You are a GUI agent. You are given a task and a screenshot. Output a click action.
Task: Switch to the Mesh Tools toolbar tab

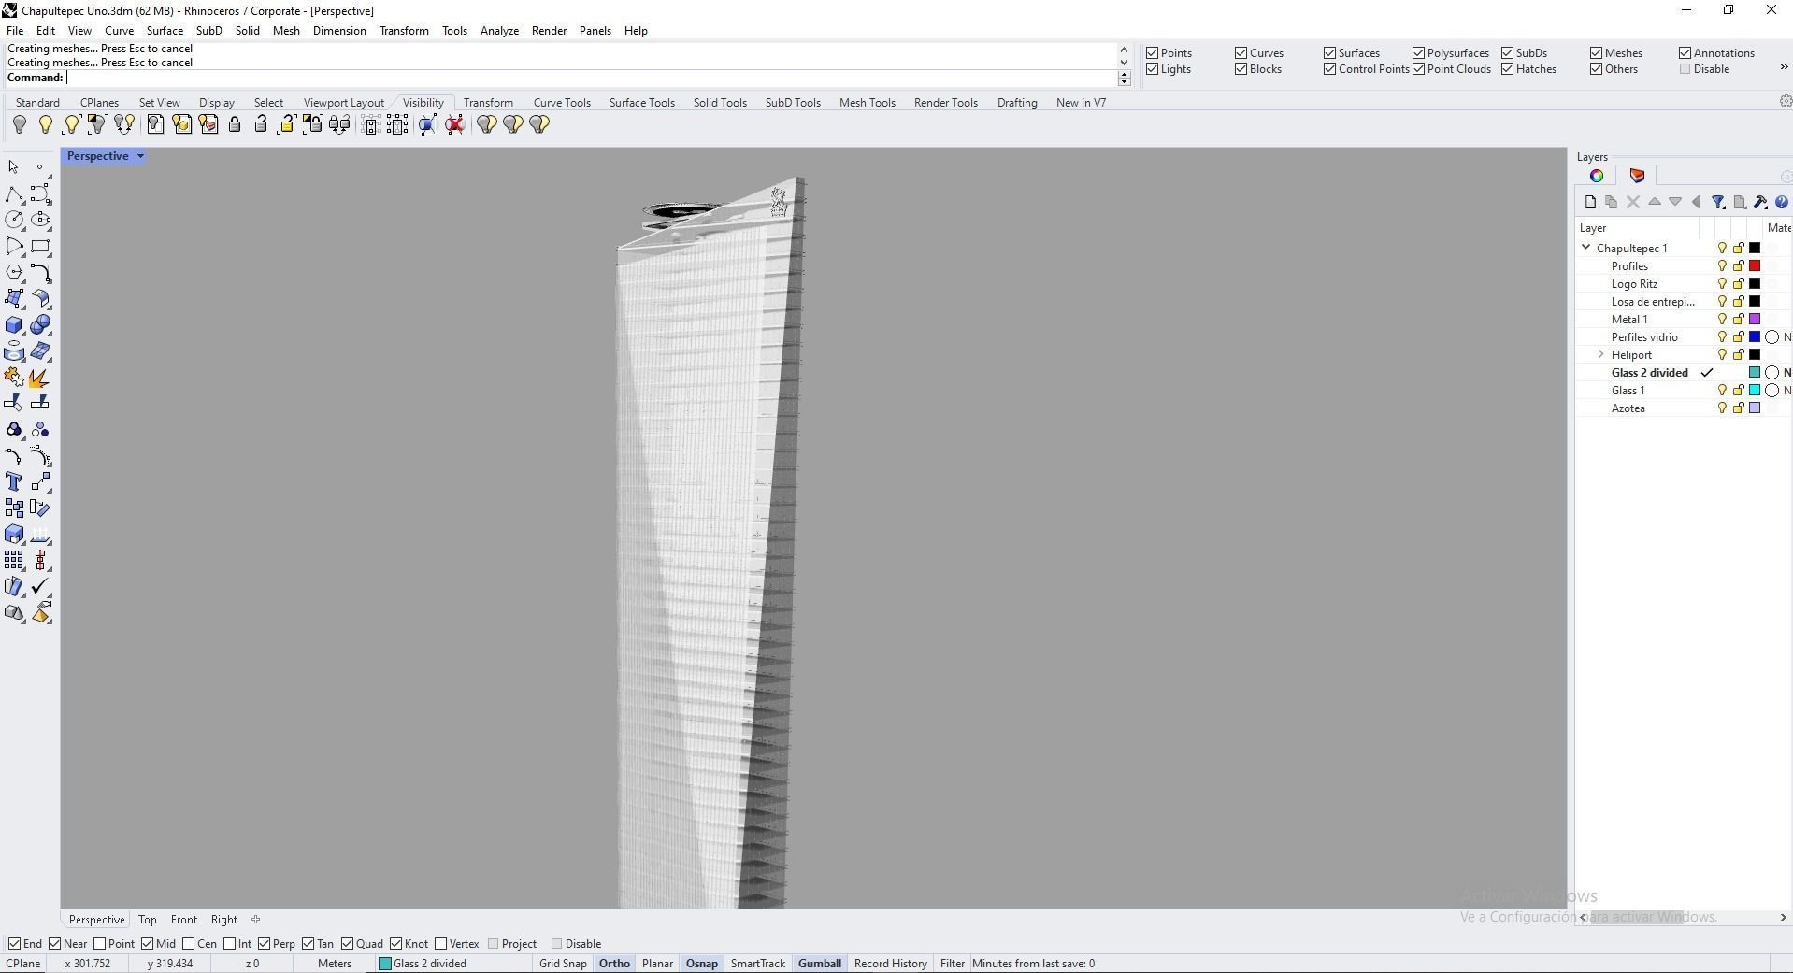click(x=867, y=103)
